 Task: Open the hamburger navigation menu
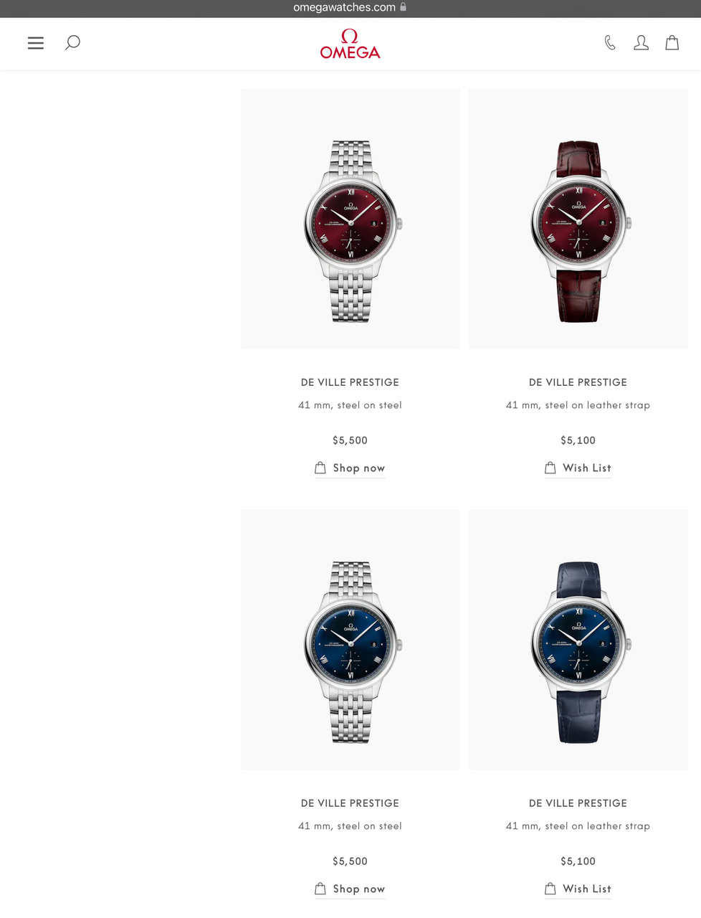click(x=36, y=43)
